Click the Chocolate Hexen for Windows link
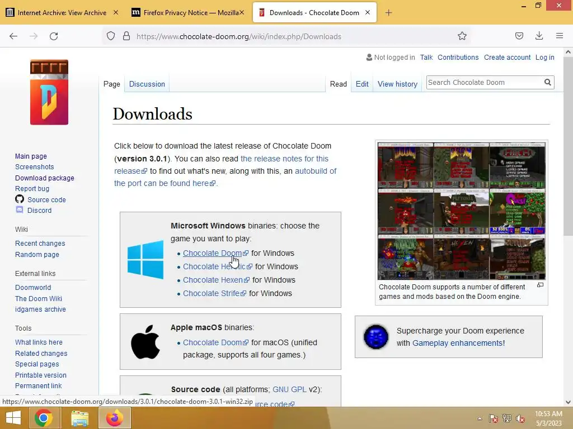The height and width of the screenshot is (429, 573). tap(217, 280)
